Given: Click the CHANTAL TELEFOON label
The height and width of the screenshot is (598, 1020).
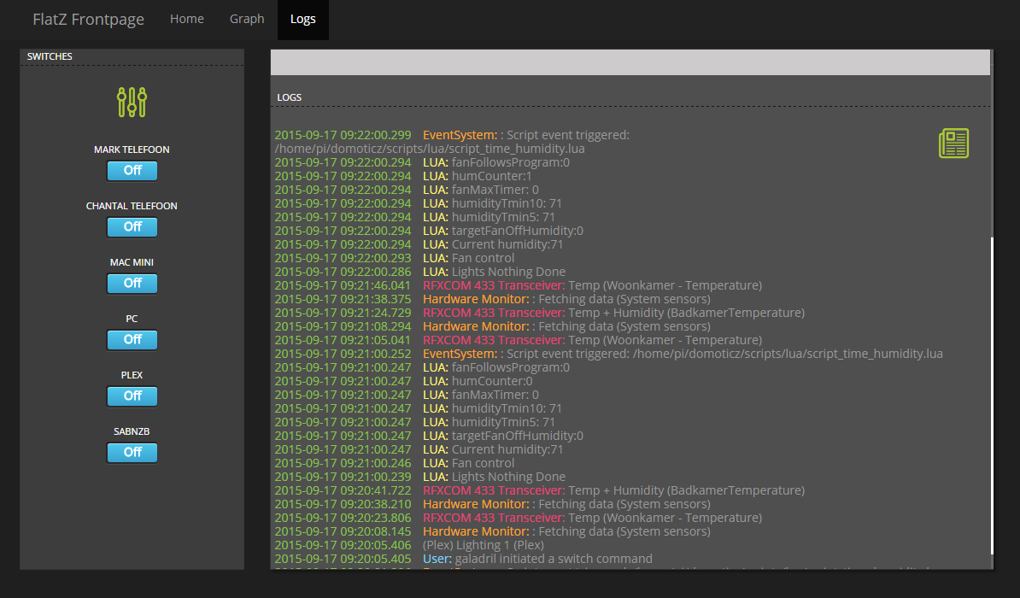Looking at the screenshot, I should click(132, 206).
